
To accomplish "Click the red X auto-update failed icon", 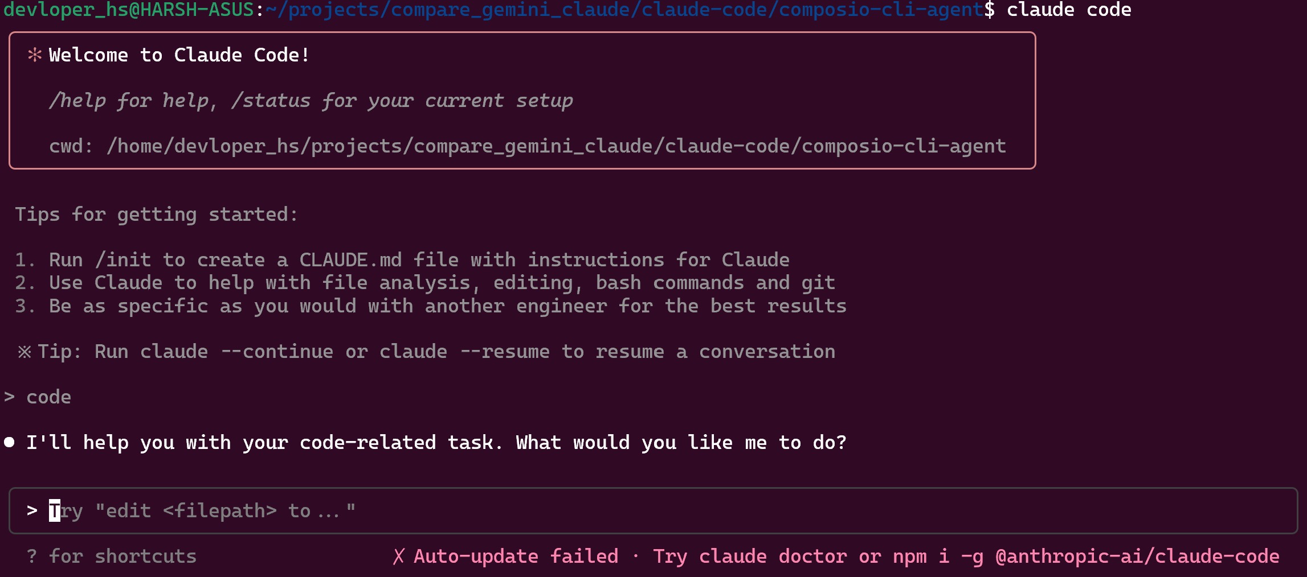I will tap(399, 557).
